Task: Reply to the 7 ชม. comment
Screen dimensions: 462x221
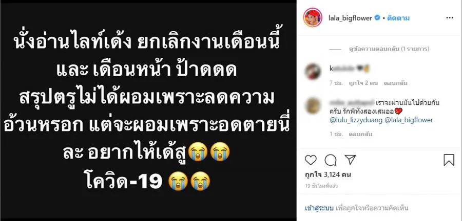Action: tap(395, 83)
